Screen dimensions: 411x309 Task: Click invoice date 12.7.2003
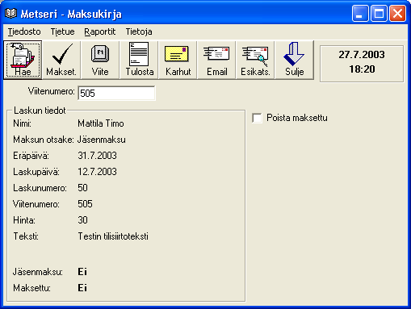98,172
